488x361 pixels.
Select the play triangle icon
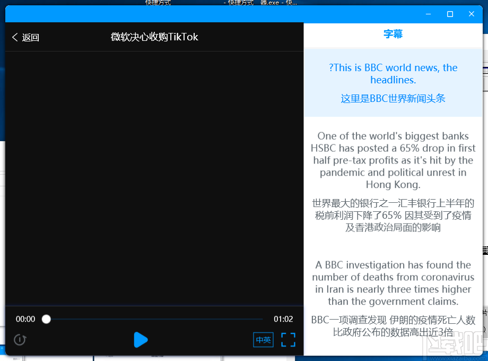pyautogui.click(x=141, y=340)
